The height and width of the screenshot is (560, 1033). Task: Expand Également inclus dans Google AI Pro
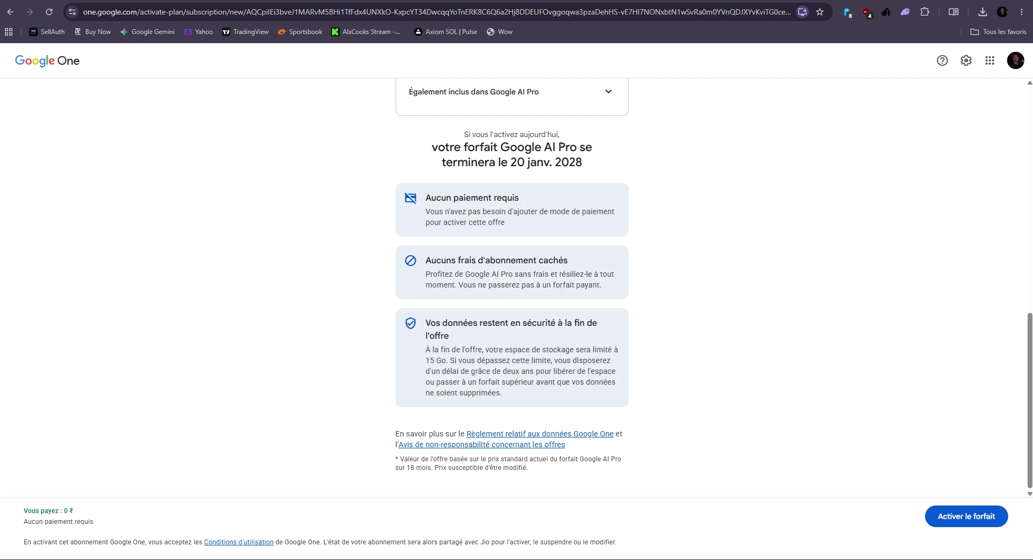[512, 92]
